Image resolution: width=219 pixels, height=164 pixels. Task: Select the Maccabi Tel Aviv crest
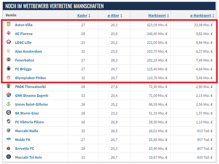coord(9,156)
